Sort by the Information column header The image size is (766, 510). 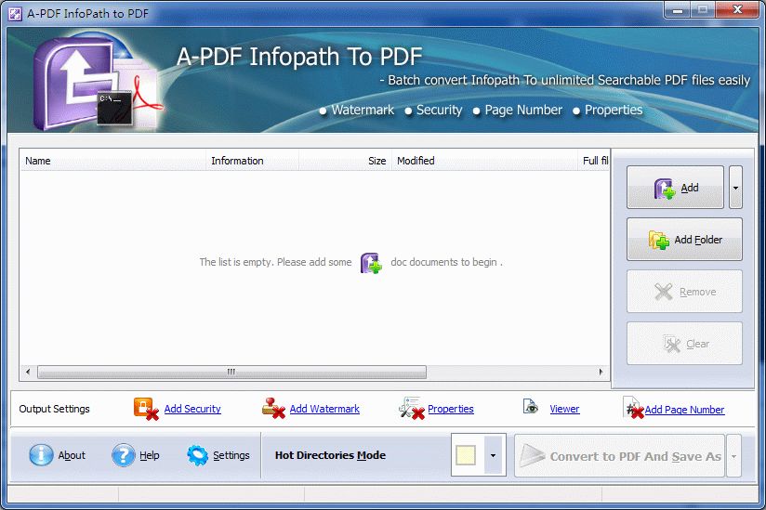coord(252,161)
